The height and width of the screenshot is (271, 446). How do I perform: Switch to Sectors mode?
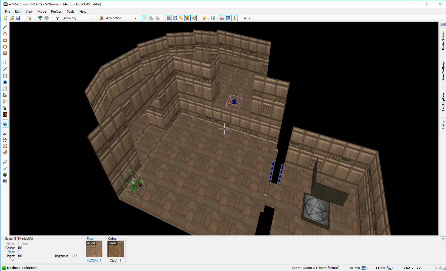tap(5, 76)
